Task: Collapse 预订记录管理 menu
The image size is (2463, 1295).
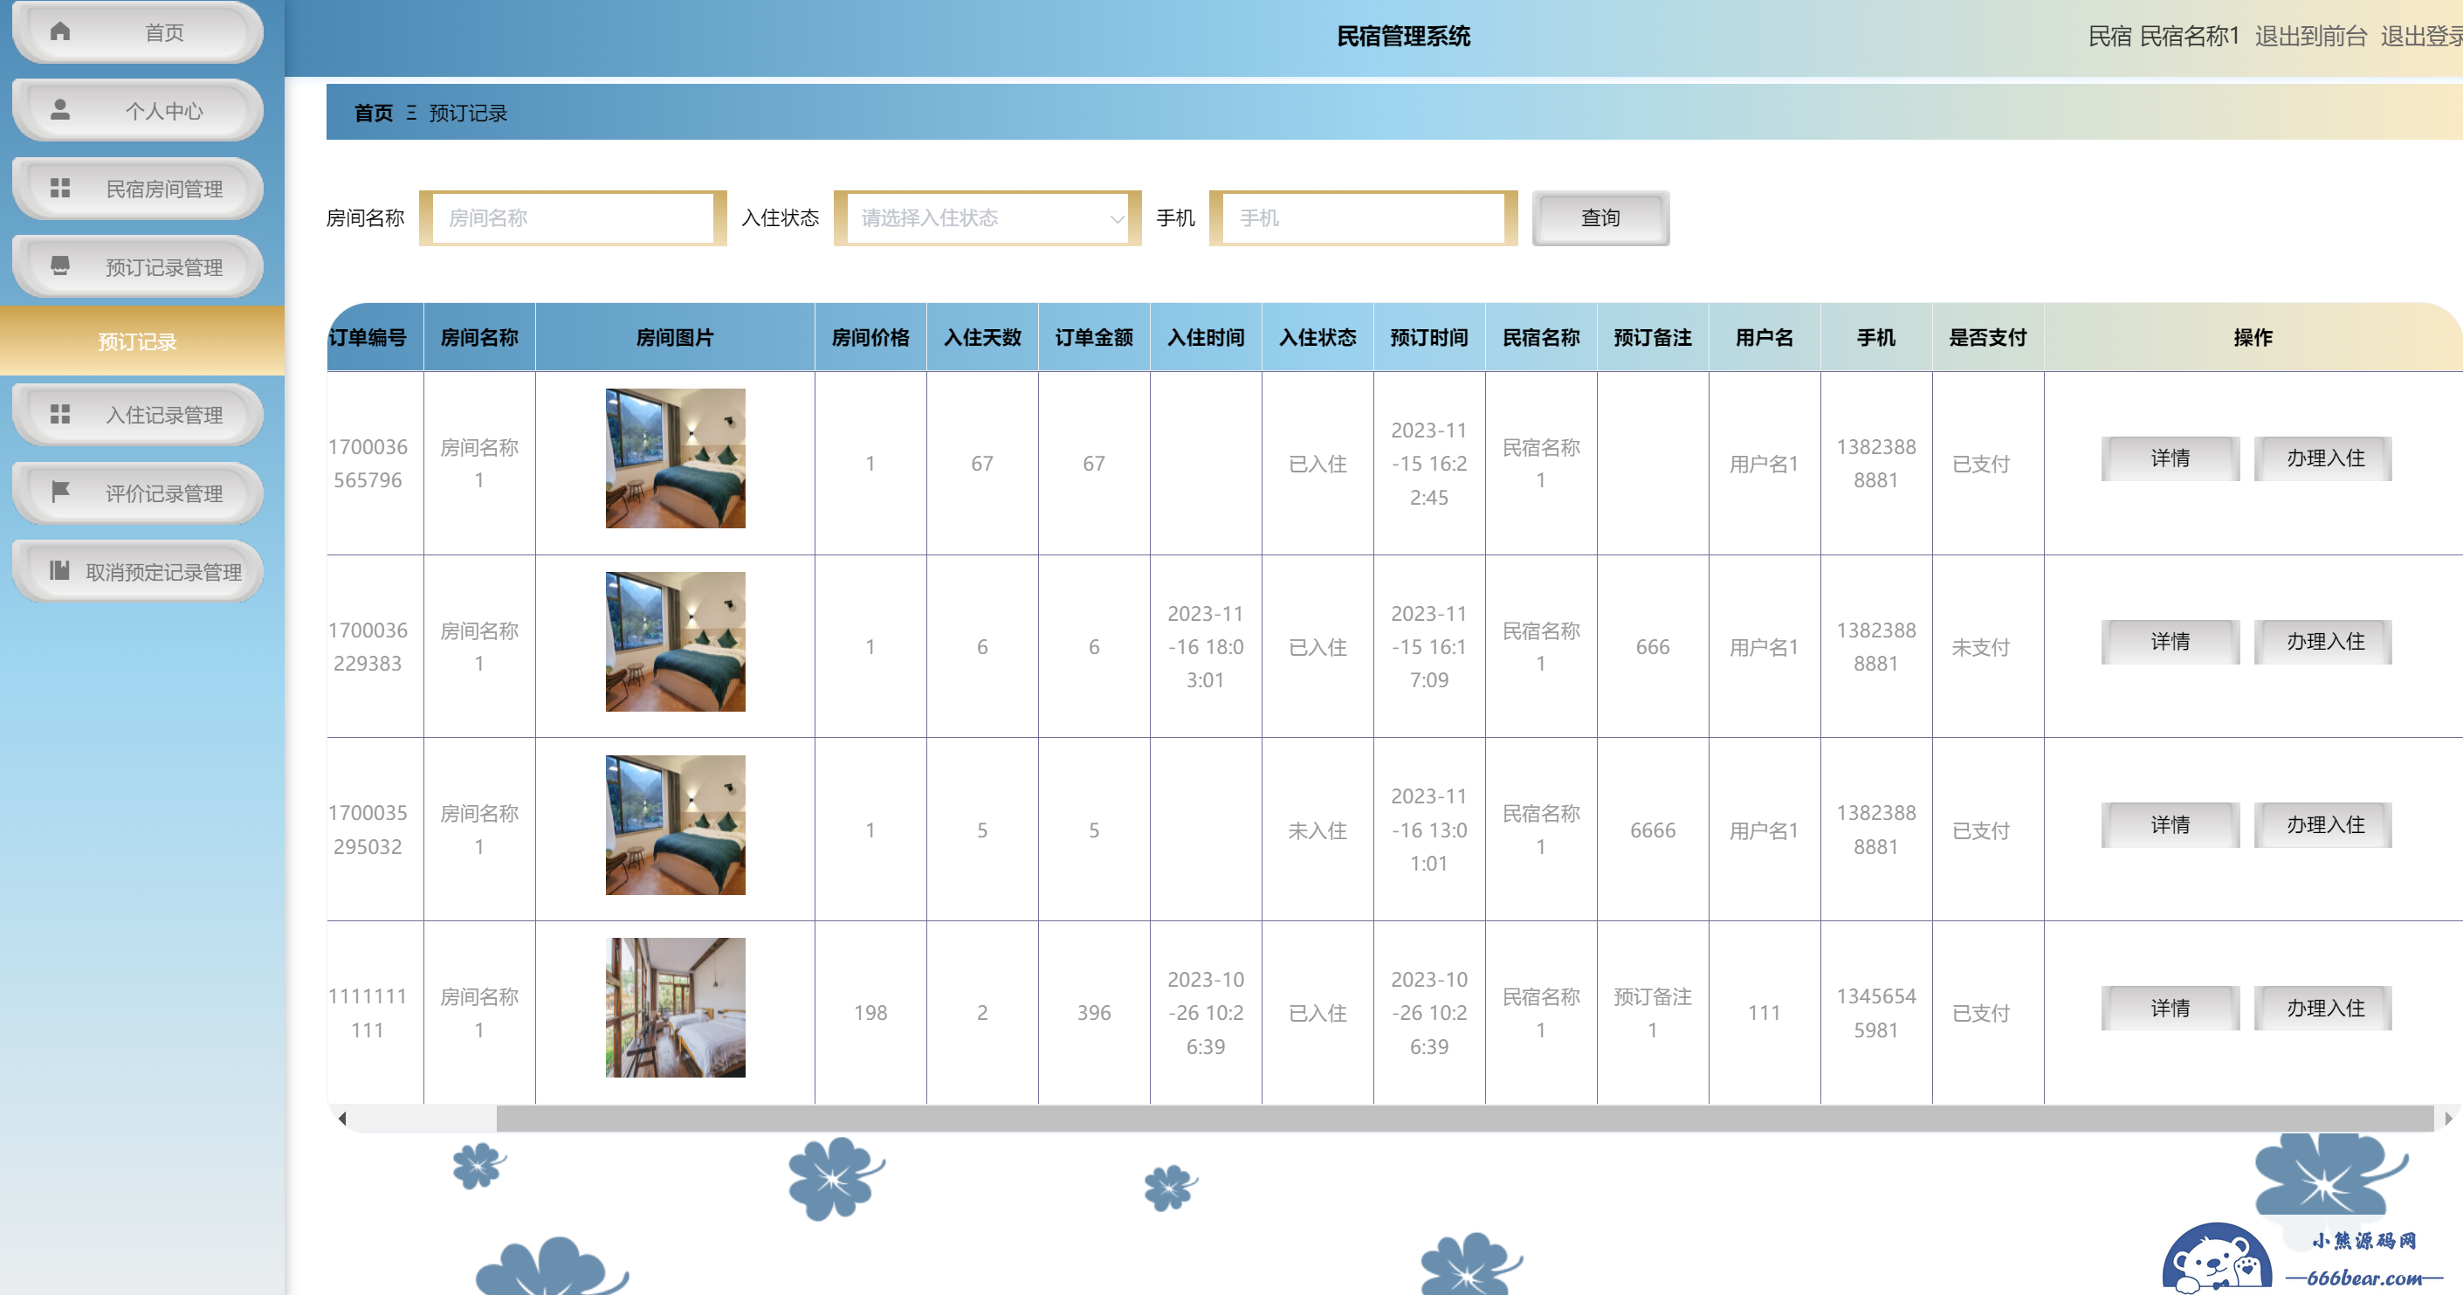Action: point(138,267)
